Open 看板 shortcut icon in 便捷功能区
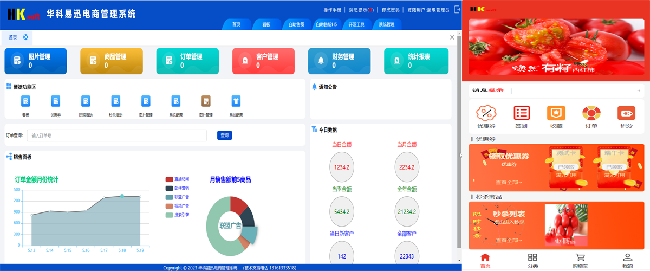 25,101
